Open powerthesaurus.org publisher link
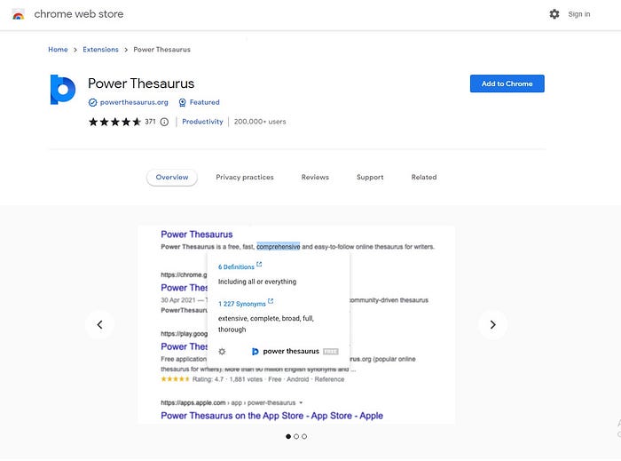This screenshot has width=621, height=461. click(x=134, y=102)
